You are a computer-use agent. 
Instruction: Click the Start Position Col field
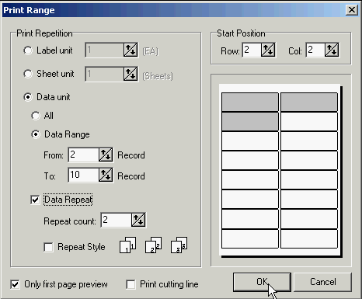(315, 50)
